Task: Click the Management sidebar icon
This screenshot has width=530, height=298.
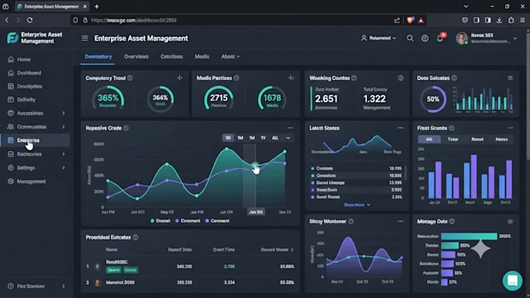Action: (11, 181)
